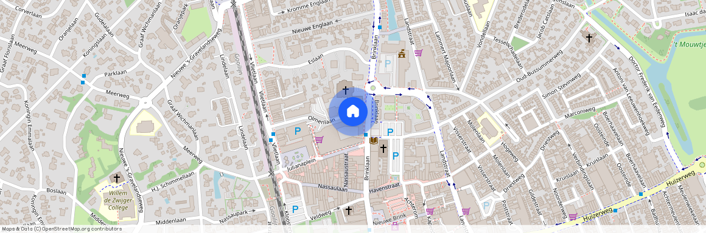Select the parking icon near Olmenlaan and Vlietlaan

[x=297, y=132]
